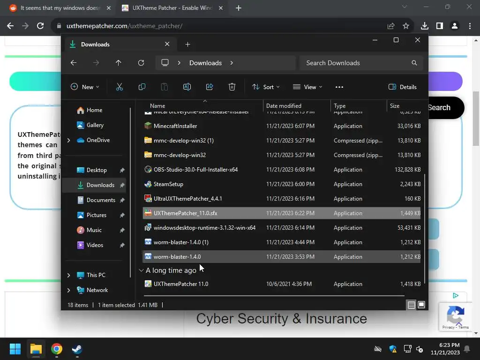The width and height of the screenshot is (480, 360).
Task: Click the search magnifier in Explorer
Action: [414, 63]
